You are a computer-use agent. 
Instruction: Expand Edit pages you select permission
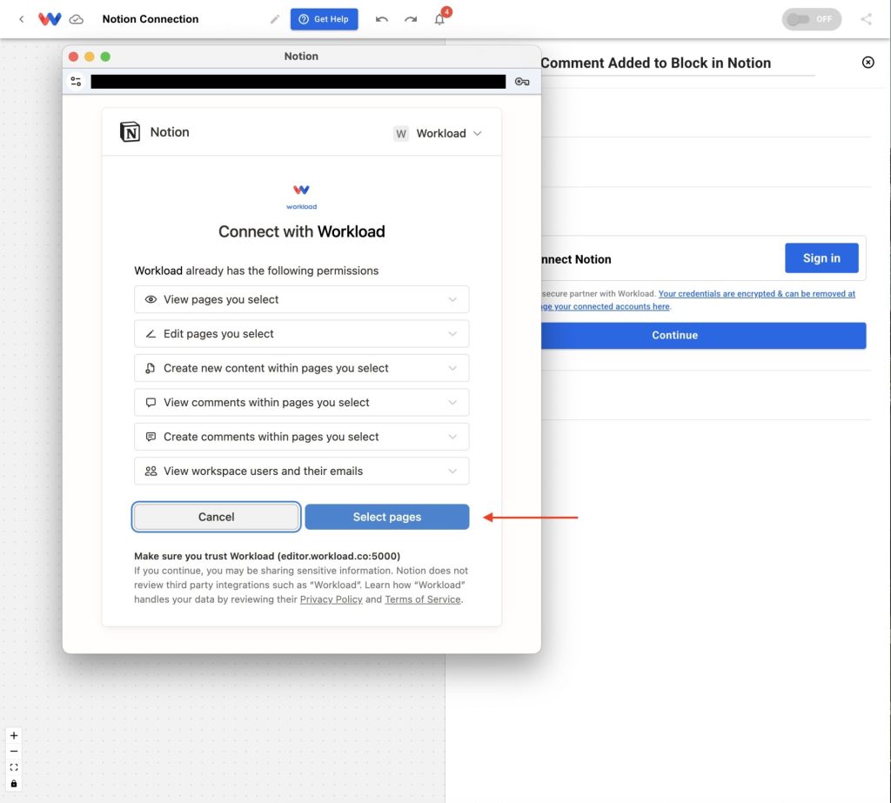[x=301, y=333]
